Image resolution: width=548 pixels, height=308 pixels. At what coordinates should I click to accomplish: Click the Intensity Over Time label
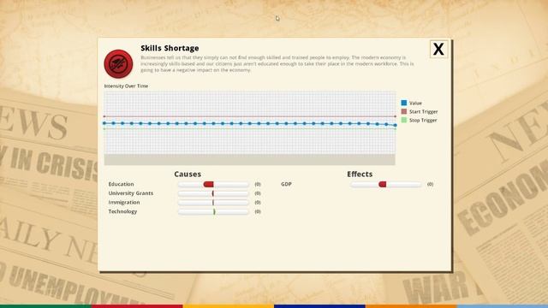tap(126, 86)
